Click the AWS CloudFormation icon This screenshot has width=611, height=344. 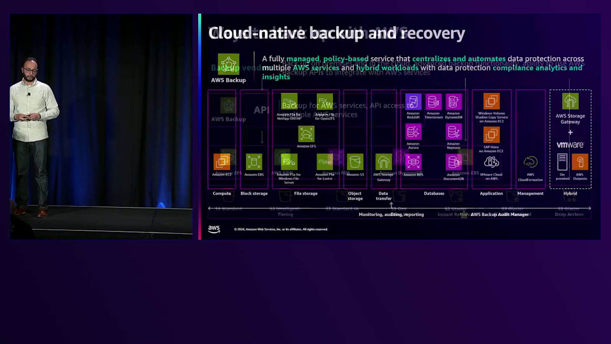point(531,162)
